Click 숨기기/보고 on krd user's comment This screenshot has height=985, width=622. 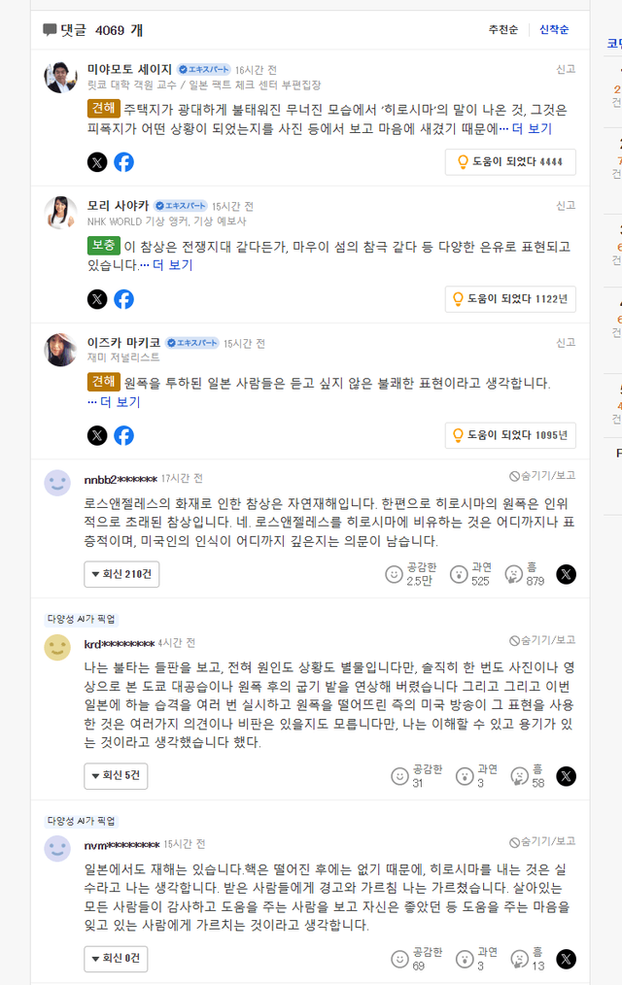coord(542,641)
